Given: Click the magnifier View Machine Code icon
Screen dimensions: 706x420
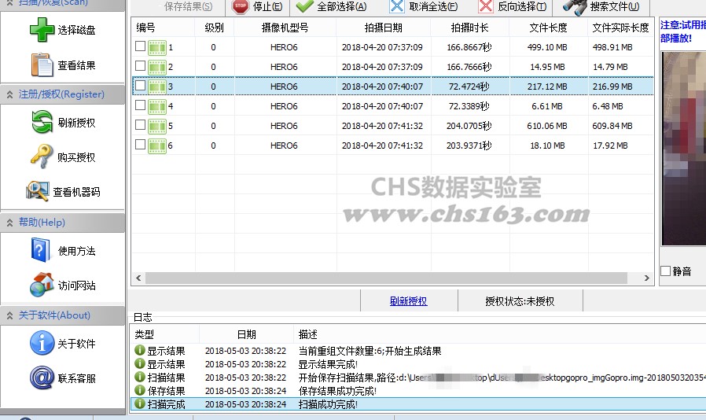Looking at the screenshot, I should click(x=38, y=191).
